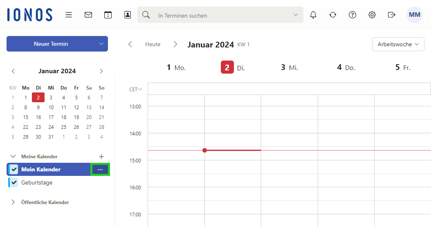Click the refresh sync icon
The width and height of the screenshot is (431, 227).
(333, 15)
